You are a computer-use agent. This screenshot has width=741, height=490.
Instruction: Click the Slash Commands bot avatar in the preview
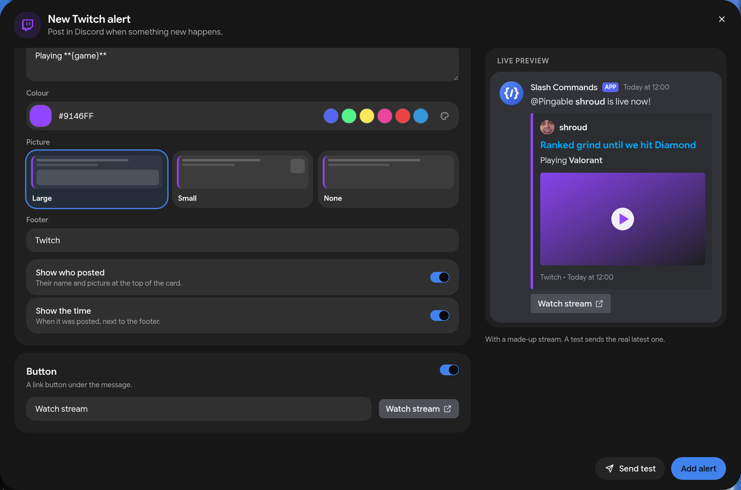click(x=511, y=93)
